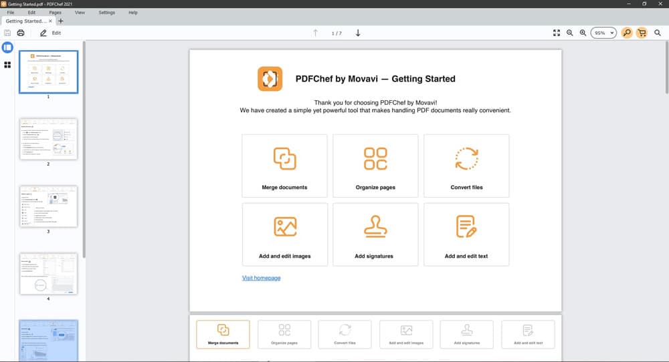Select greyed Organize pages on lower strip
Image resolution: width=669 pixels, height=362 pixels.
click(x=284, y=335)
